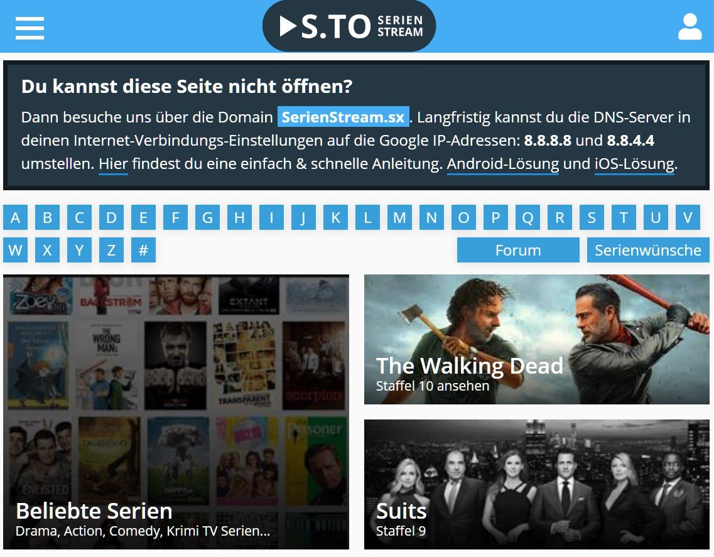
Task: Select letter M in series index
Action: click(x=400, y=217)
